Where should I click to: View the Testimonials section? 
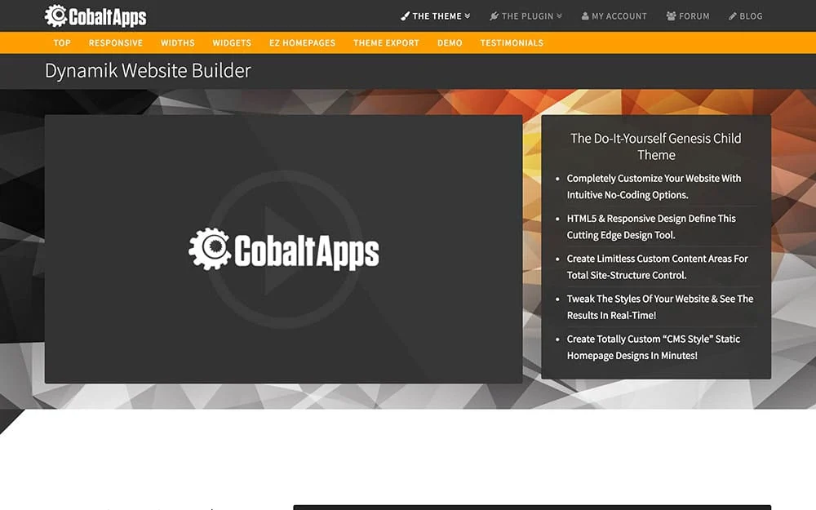tap(512, 43)
